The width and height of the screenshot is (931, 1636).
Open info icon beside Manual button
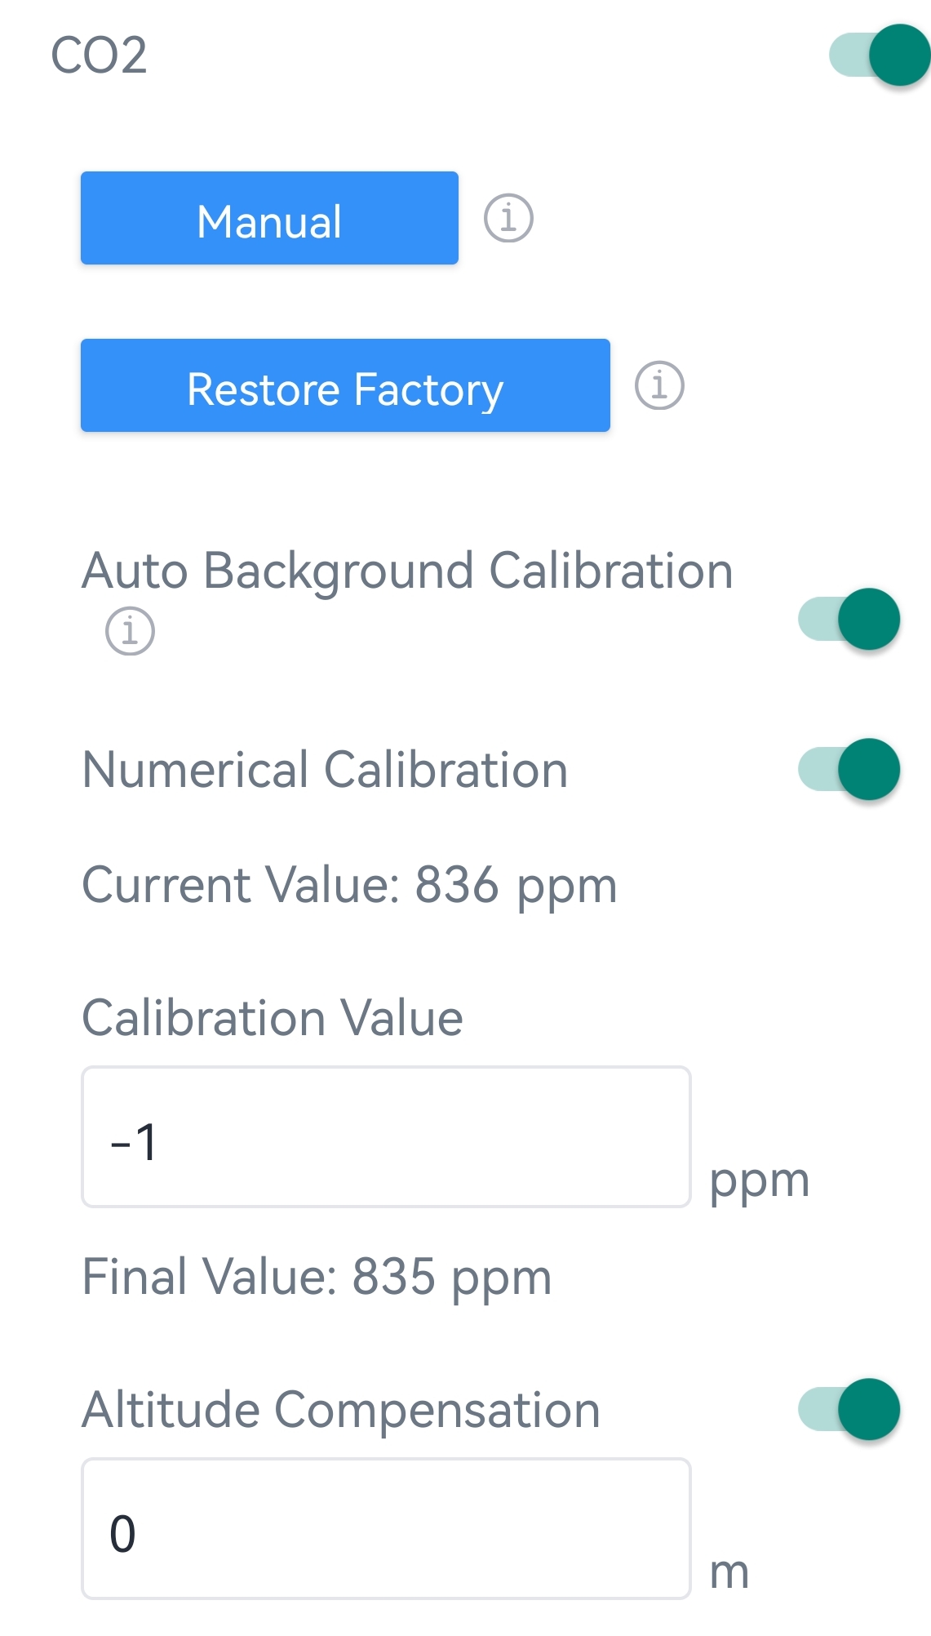click(x=508, y=219)
